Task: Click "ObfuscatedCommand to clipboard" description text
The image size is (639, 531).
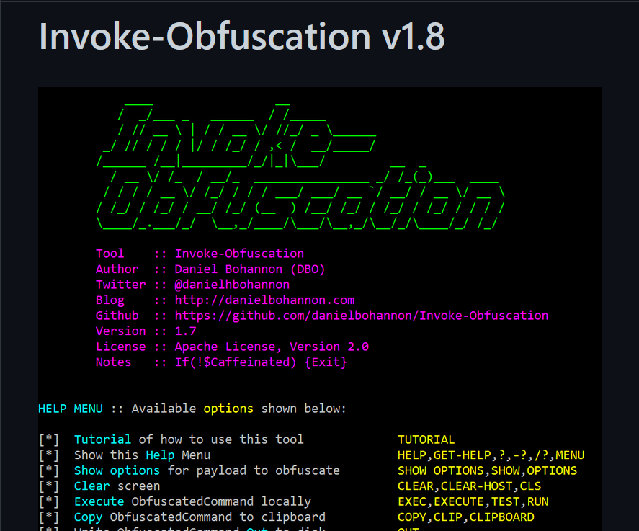Action: [218, 517]
